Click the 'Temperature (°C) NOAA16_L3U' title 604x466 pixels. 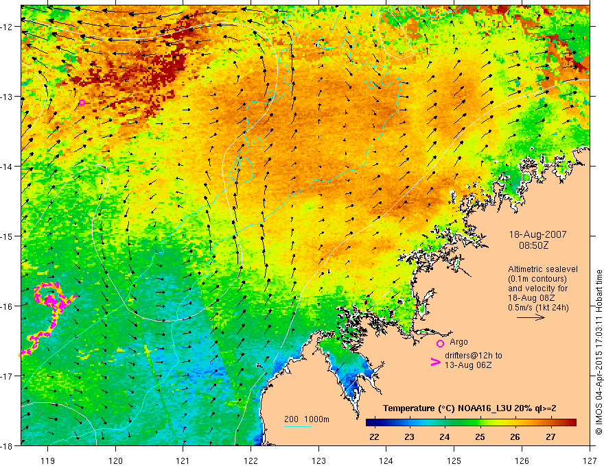click(x=448, y=408)
